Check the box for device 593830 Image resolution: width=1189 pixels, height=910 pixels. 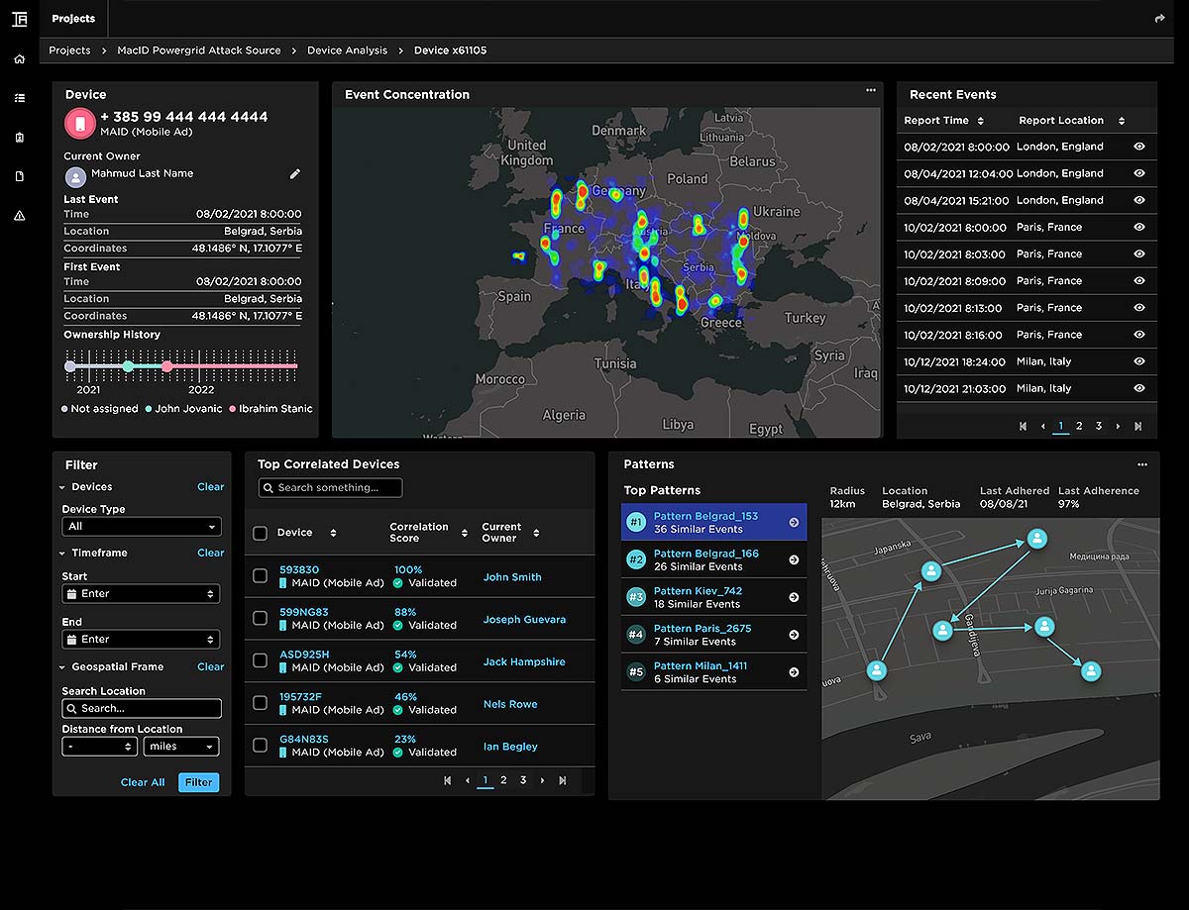[x=260, y=576]
